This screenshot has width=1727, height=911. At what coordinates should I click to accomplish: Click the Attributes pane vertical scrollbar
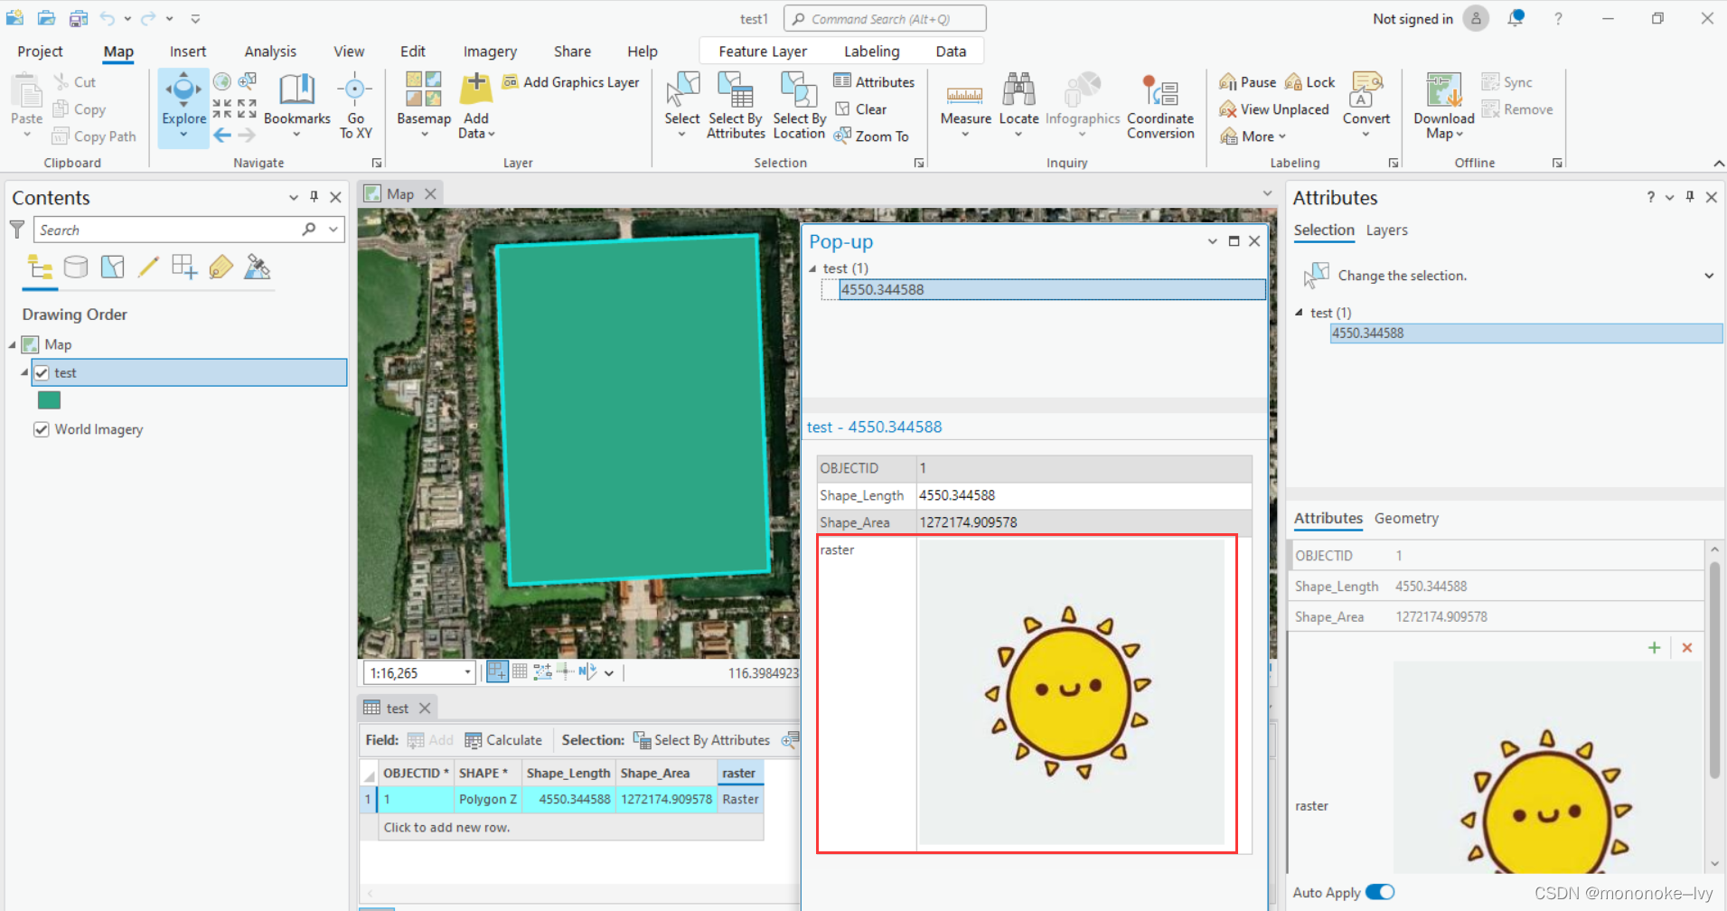click(x=1713, y=669)
